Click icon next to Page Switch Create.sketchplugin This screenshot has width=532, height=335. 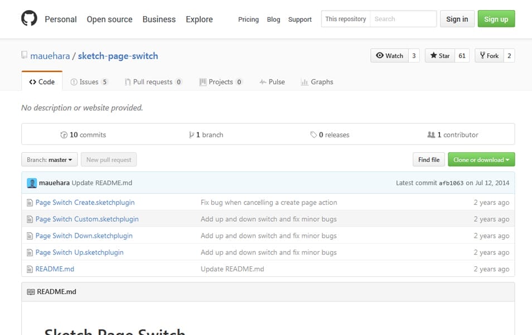coord(30,203)
